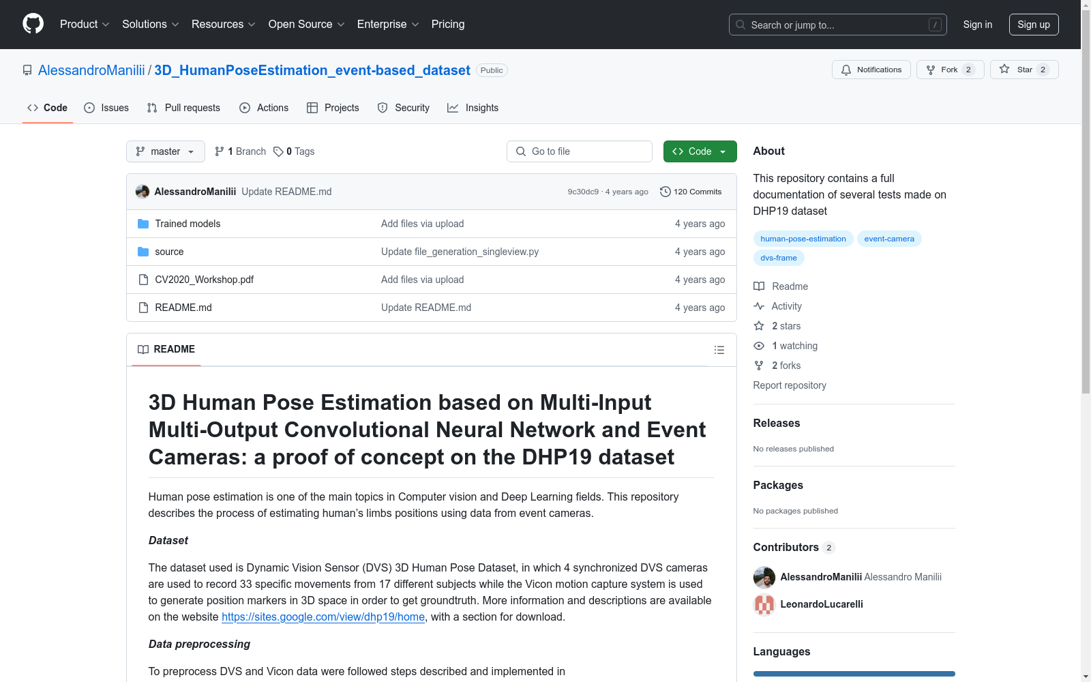This screenshot has width=1091, height=682.
Task: Click the Go to file search box
Action: (580, 151)
